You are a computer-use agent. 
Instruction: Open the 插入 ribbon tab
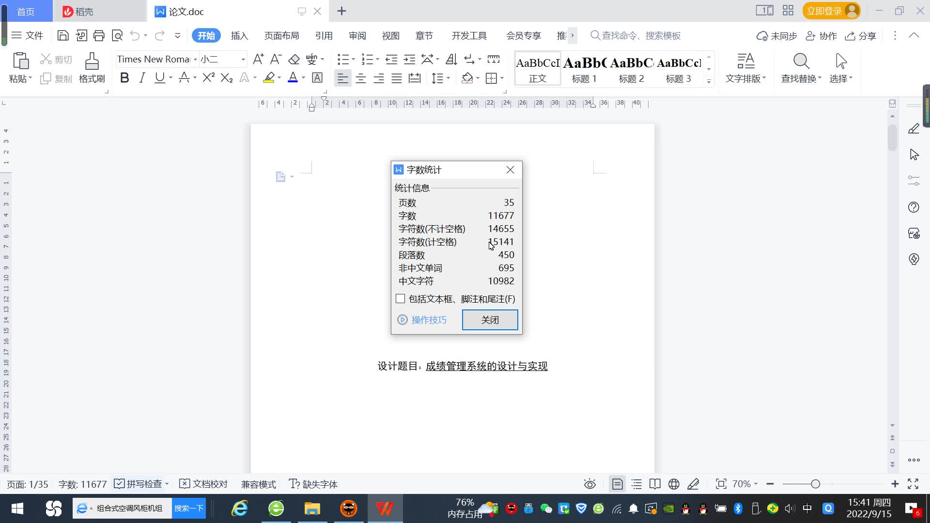click(239, 36)
